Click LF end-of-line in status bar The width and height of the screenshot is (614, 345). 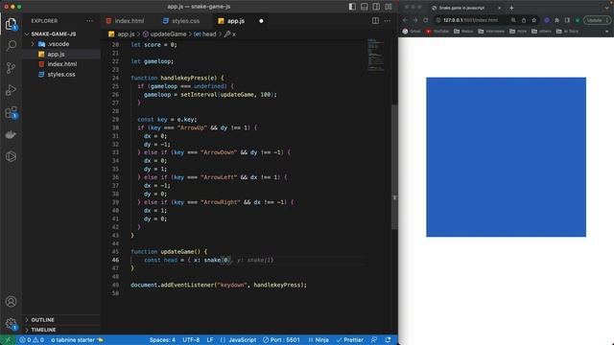pyautogui.click(x=210, y=340)
